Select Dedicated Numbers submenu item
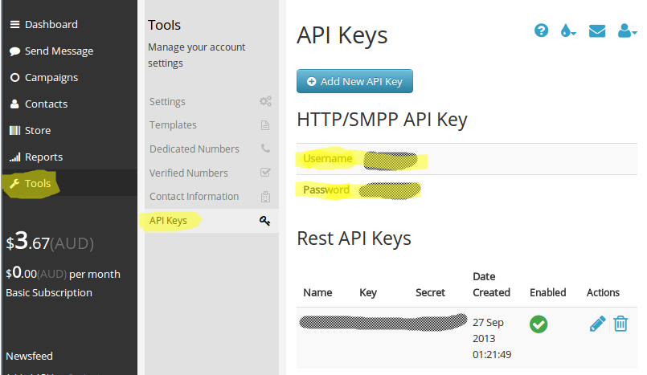The width and height of the screenshot is (647, 375). click(194, 149)
